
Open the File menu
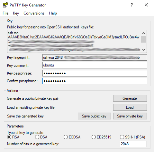click(x=5, y=13)
